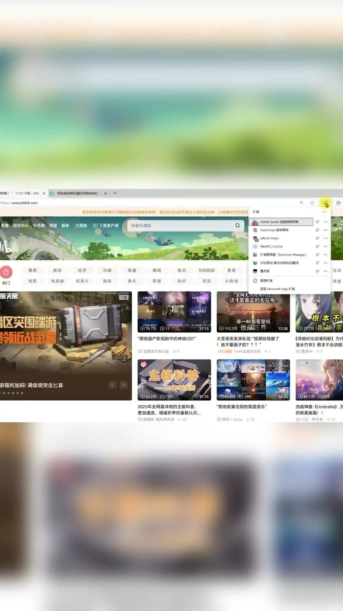Add page to favorites with star icon
Viewport: 343px width, 611px height.
tap(312, 203)
